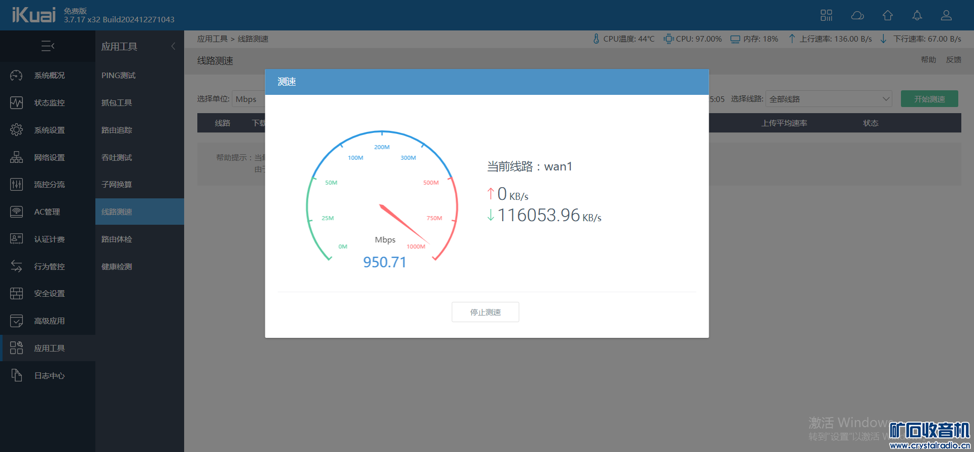The image size is (974, 452).
Task: Click the 状态 column header
Action: click(x=871, y=123)
